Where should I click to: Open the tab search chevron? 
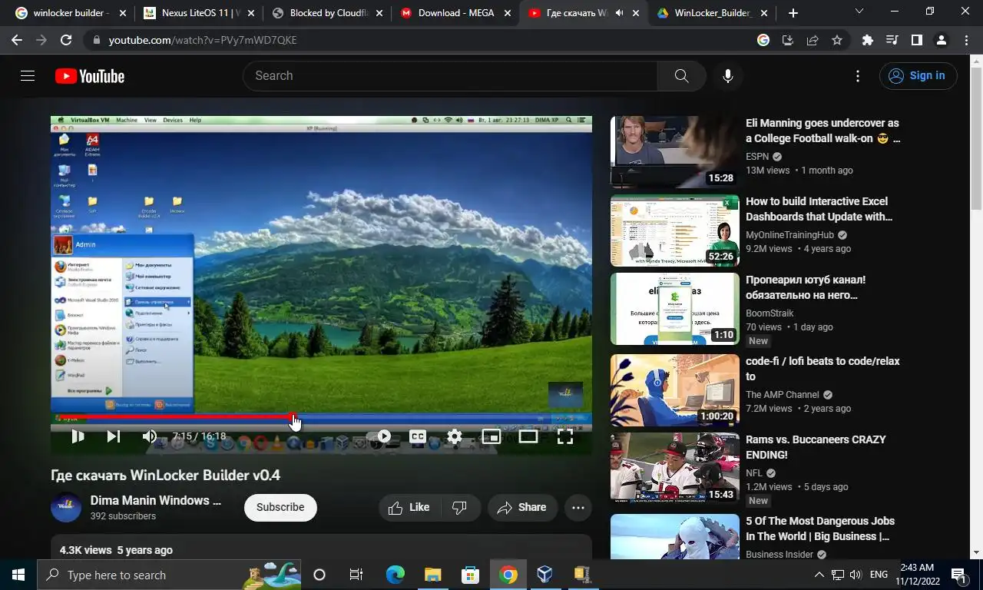pos(859,11)
